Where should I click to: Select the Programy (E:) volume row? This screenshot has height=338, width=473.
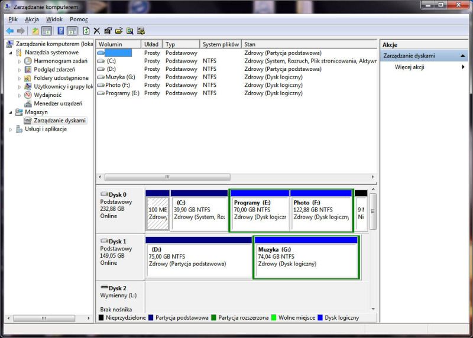pyautogui.click(x=237, y=93)
